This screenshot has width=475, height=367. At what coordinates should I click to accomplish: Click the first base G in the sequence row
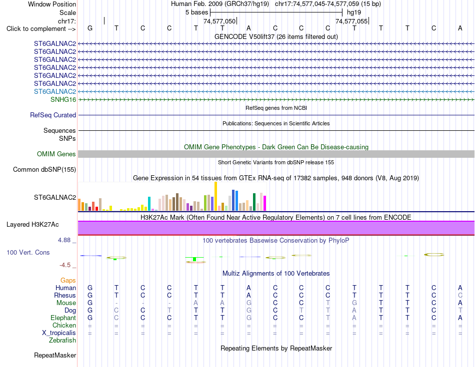[90, 28]
